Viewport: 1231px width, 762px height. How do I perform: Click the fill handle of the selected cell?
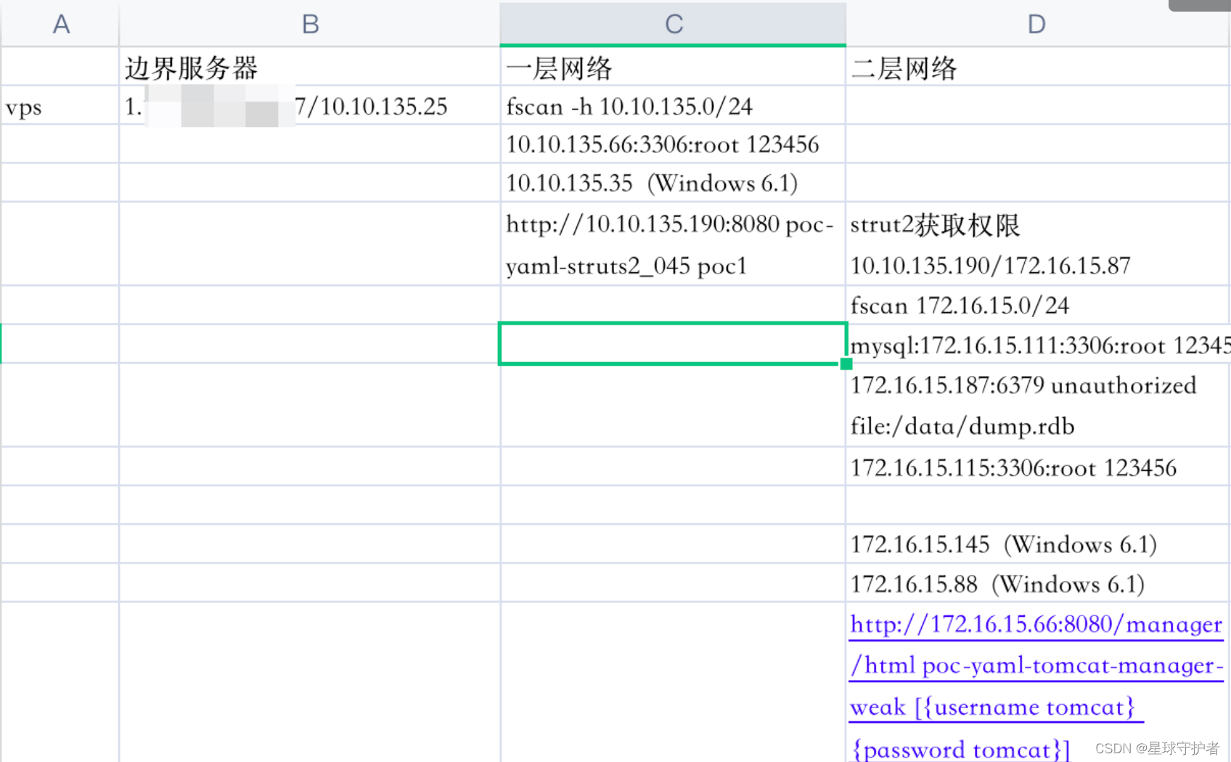pyautogui.click(x=846, y=364)
